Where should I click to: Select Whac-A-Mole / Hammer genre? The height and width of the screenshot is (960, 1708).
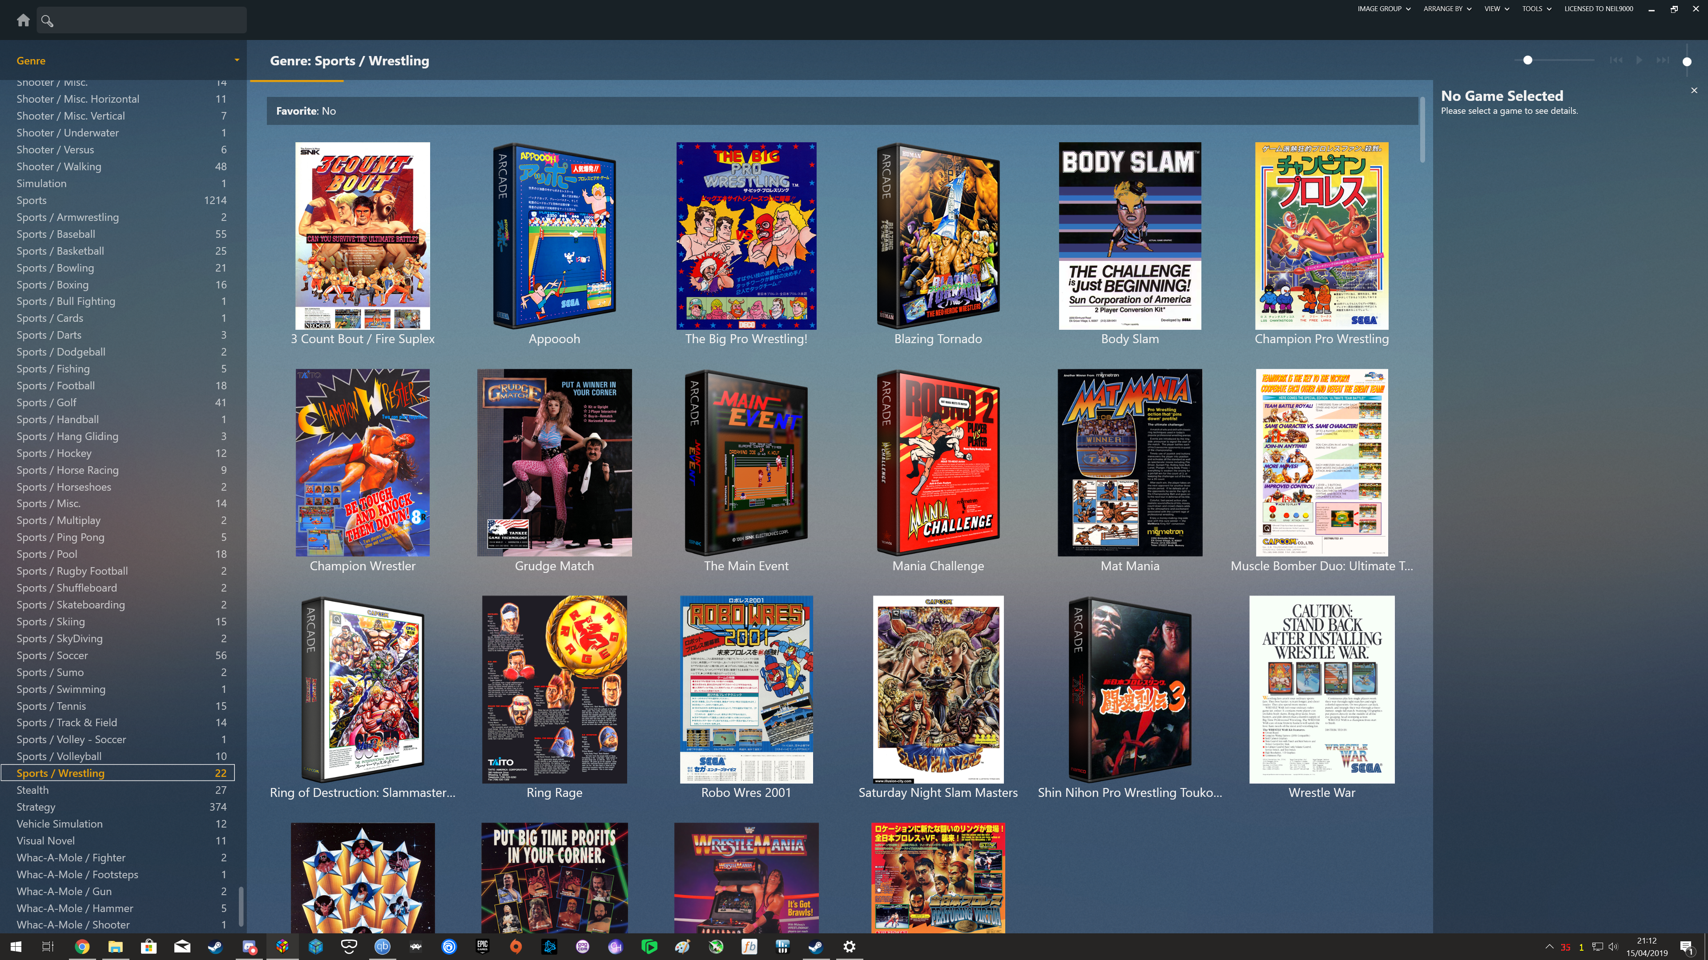[x=121, y=908]
